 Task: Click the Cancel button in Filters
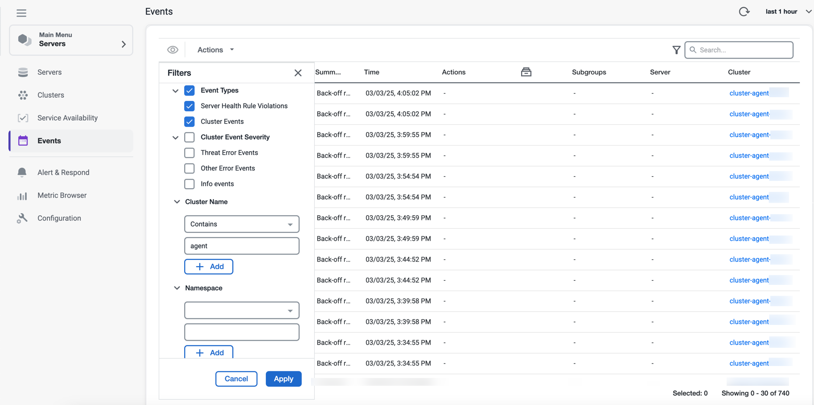tap(236, 379)
